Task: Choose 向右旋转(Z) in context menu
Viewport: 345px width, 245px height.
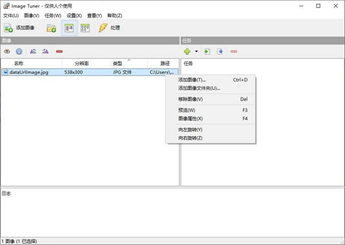Action: [x=210, y=138]
